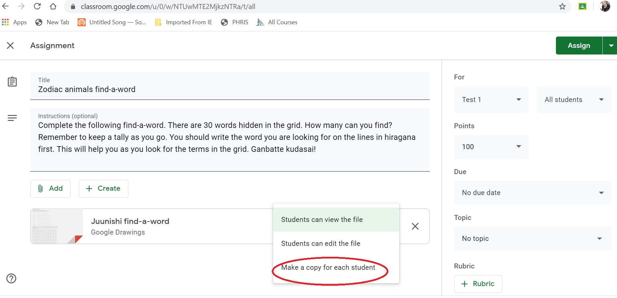This screenshot has width=617, height=298.
Task: Open the Imported From IE bookmark folder
Action: (x=184, y=22)
